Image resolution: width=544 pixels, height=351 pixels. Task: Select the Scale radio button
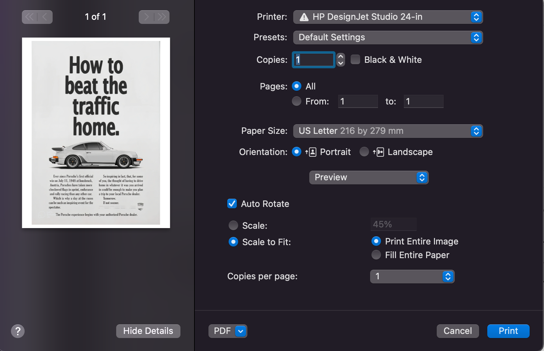233,225
